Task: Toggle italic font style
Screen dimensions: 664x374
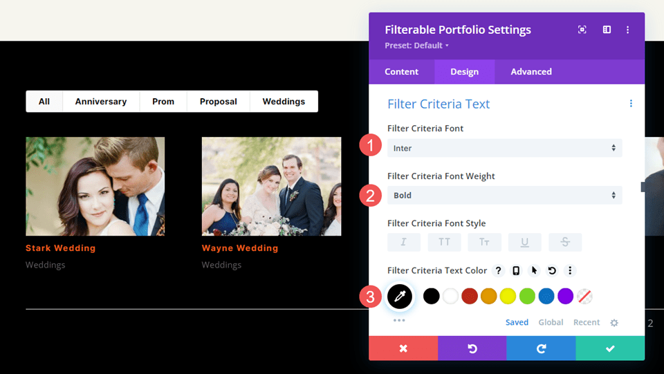Action: pyautogui.click(x=404, y=242)
